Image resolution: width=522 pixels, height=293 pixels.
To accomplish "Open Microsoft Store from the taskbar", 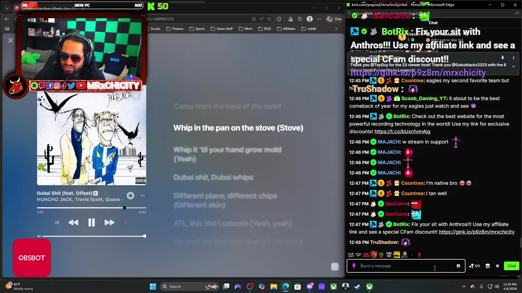I will [x=298, y=286].
